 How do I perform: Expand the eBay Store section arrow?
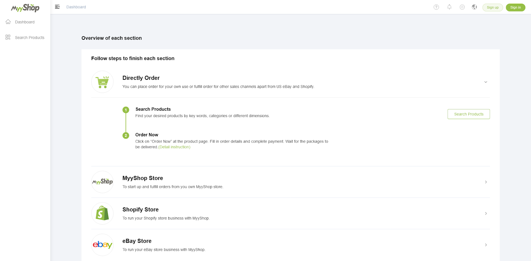tap(486, 245)
